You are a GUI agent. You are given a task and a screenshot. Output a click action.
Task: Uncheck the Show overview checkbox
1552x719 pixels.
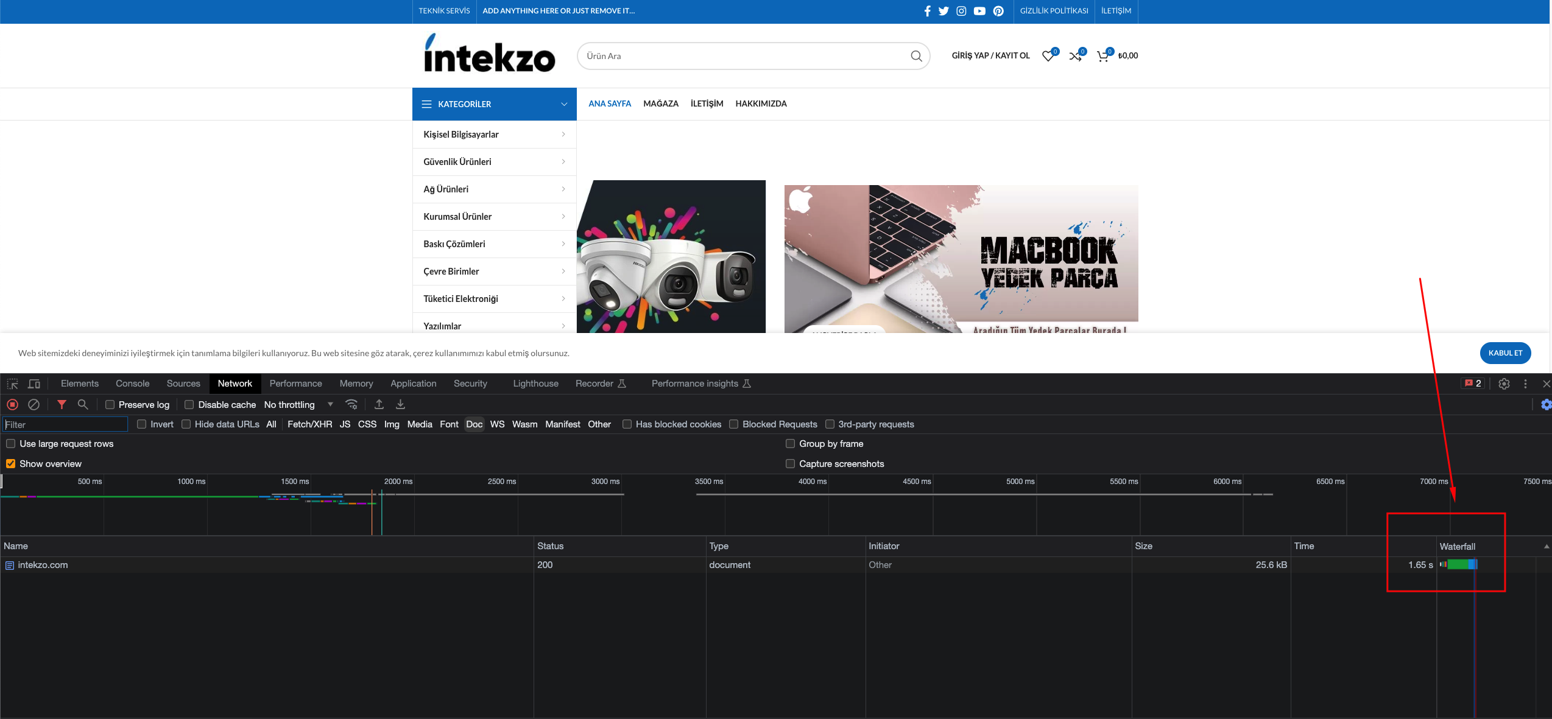click(11, 463)
